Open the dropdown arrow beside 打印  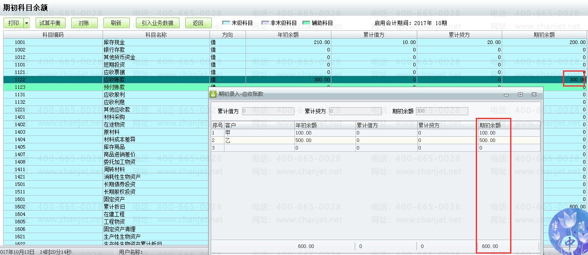point(27,23)
